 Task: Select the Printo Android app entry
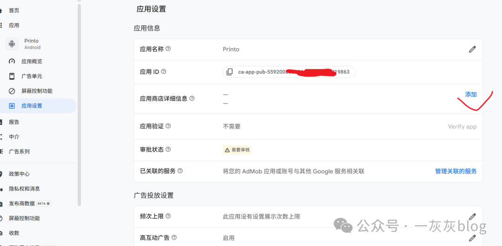[32, 44]
